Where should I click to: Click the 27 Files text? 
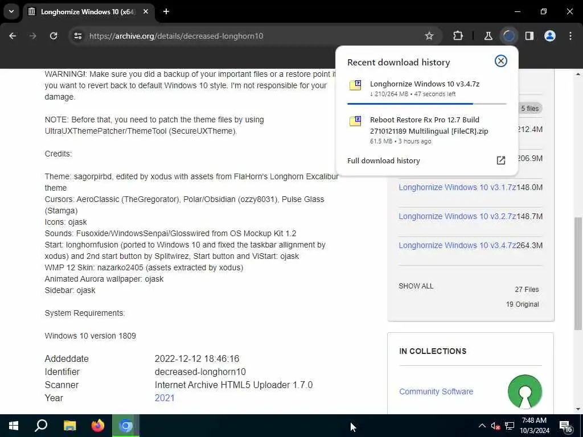pyautogui.click(x=527, y=290)
